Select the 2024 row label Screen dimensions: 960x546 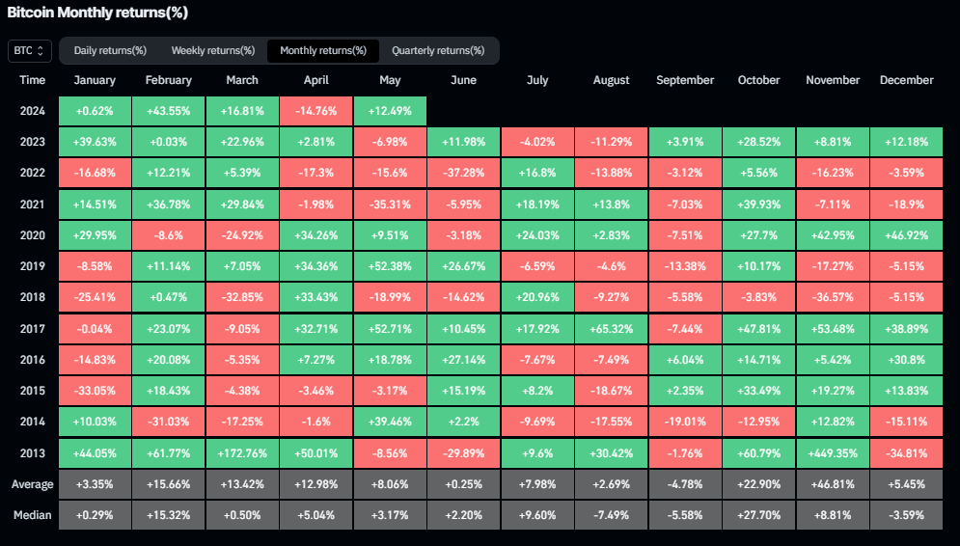(x=31, y=111)
